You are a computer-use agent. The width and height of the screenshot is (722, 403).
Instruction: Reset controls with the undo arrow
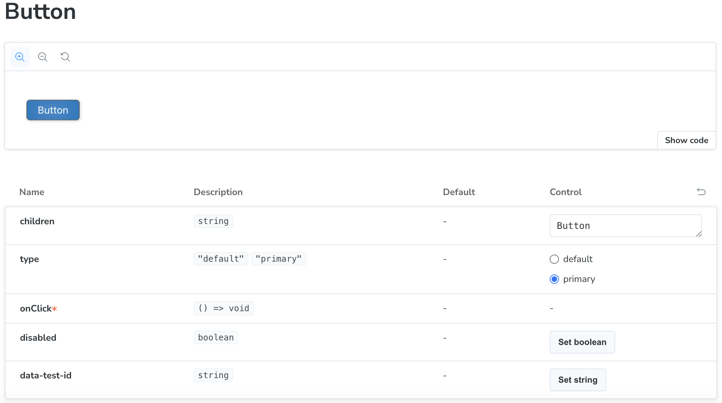701,192
